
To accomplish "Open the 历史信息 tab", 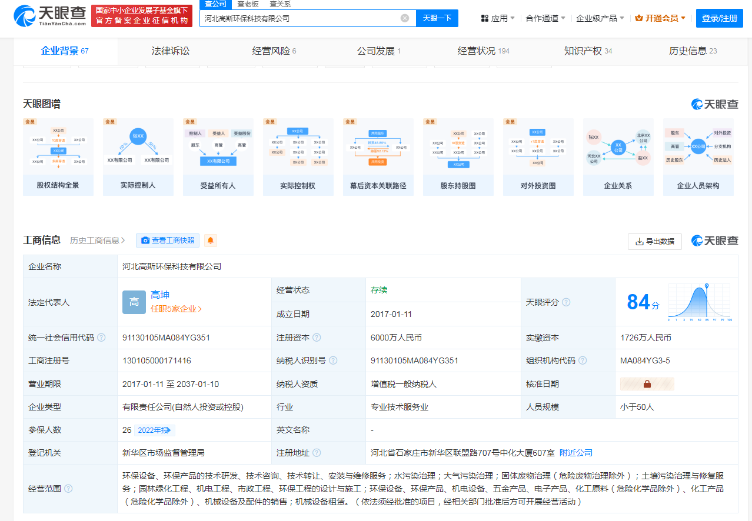I will [x=693, y=51].
